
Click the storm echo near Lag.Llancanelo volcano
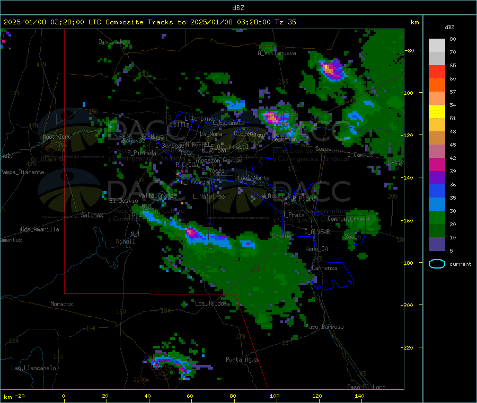[x=170, y=365]
